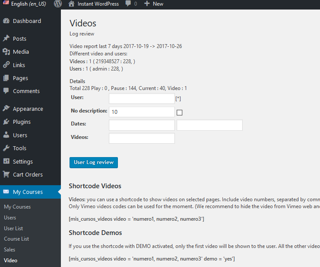Viewport: 320px width, 267px height.
Task: Focus the Videos input field
Action: pyautogui.click(x=142, y=138)
